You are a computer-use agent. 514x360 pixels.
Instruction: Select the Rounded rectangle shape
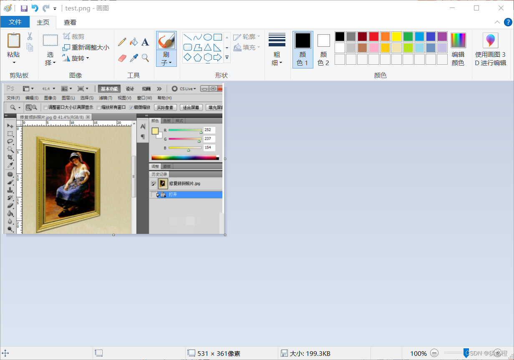[188, 47]
